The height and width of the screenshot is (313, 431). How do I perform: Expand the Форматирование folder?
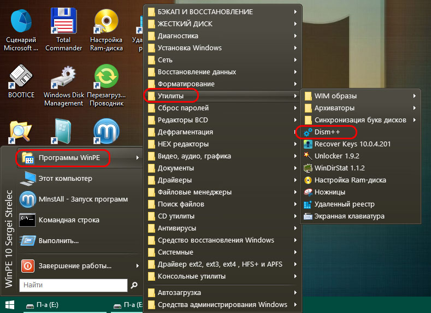coord(222,84)
